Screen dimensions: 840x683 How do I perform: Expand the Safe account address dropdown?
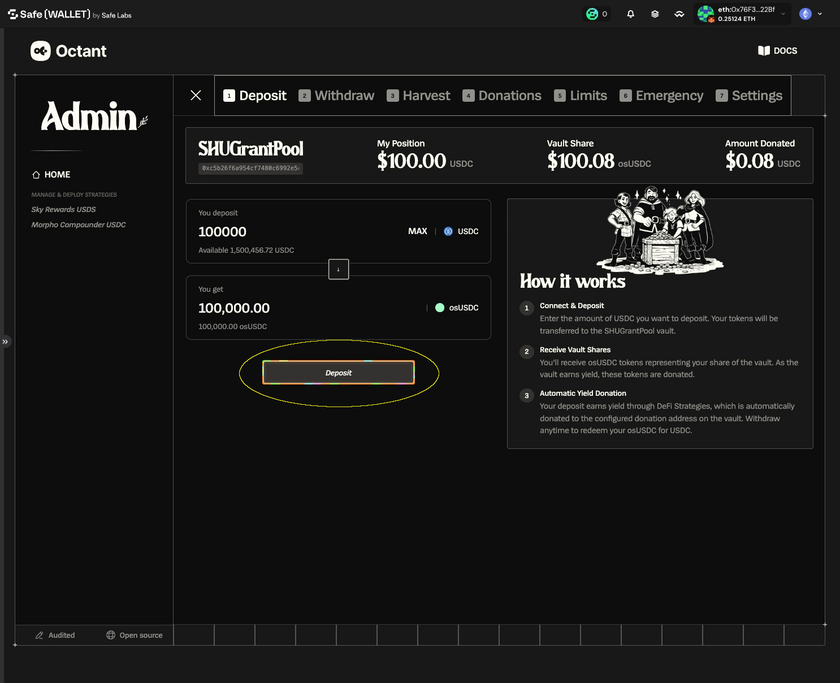[783, 14]
